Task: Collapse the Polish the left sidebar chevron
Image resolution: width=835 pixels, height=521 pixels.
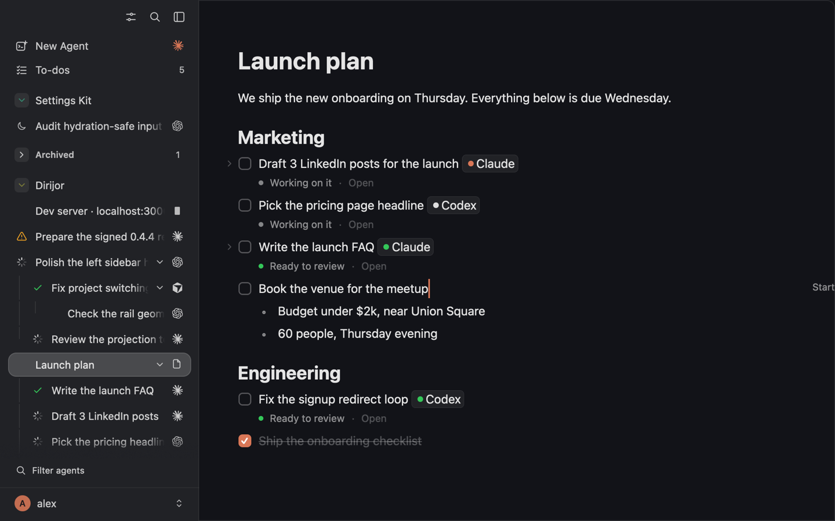Action: tap(159, 262)
